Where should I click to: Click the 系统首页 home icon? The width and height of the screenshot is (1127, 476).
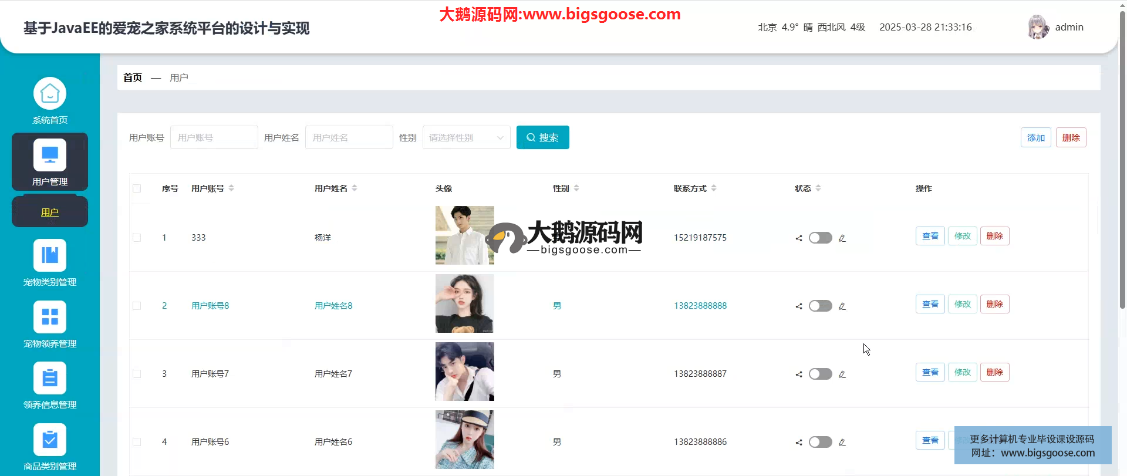(x=50, y=94)
